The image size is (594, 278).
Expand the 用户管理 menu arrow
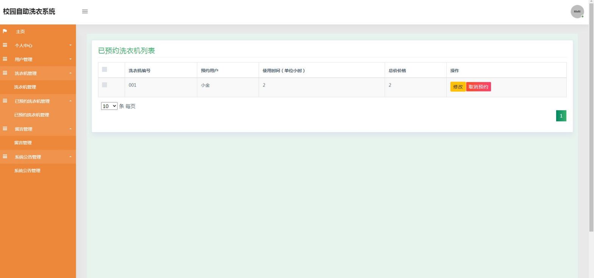[x=70, y=59]
